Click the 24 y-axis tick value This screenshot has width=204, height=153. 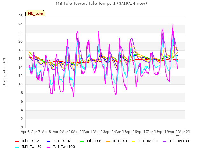(20, 24)
